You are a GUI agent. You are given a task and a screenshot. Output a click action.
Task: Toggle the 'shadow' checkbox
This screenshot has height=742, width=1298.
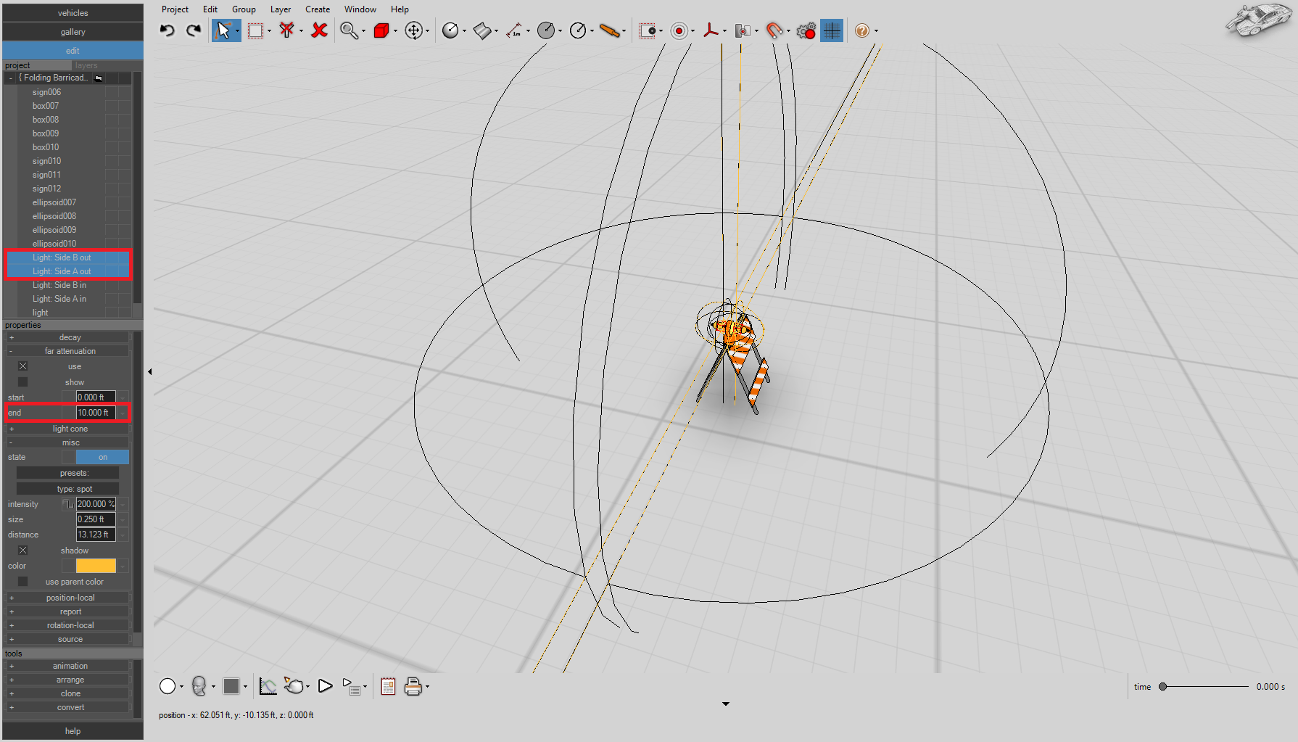pos(22,551)
